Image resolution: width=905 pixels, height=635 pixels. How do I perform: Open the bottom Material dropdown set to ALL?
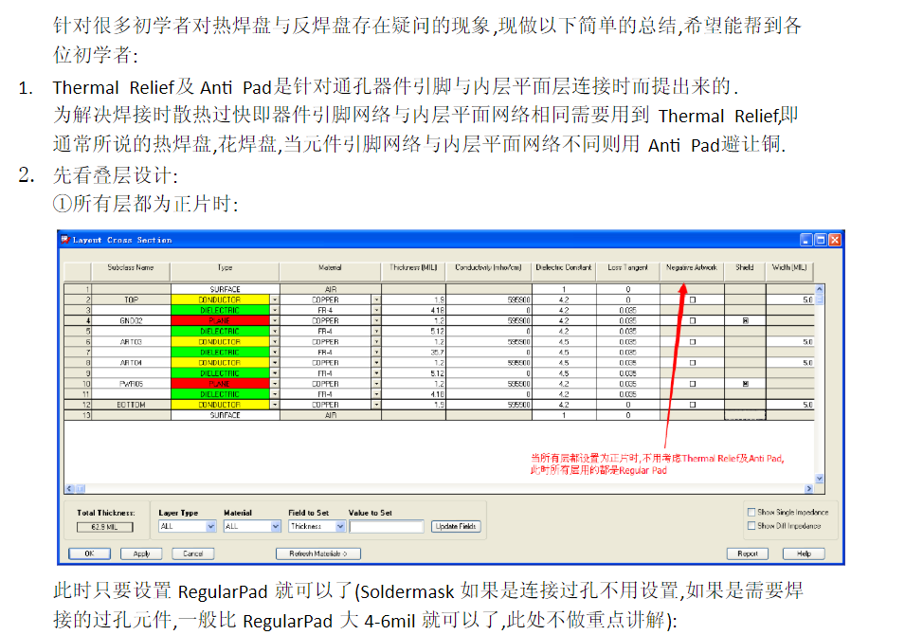[275, 526]
